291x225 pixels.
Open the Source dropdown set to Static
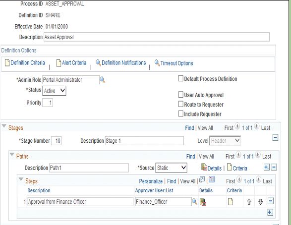171,168
